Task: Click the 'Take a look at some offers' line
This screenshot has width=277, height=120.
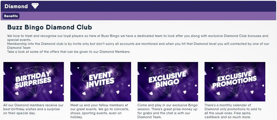Action: (x=69, y=52)
